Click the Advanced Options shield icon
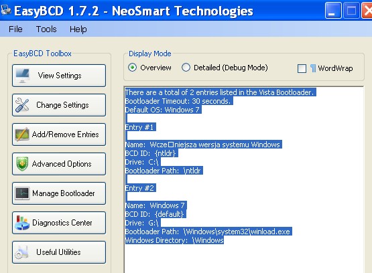The height and width of the screenshot is (273, 372). tap(22, 164)
